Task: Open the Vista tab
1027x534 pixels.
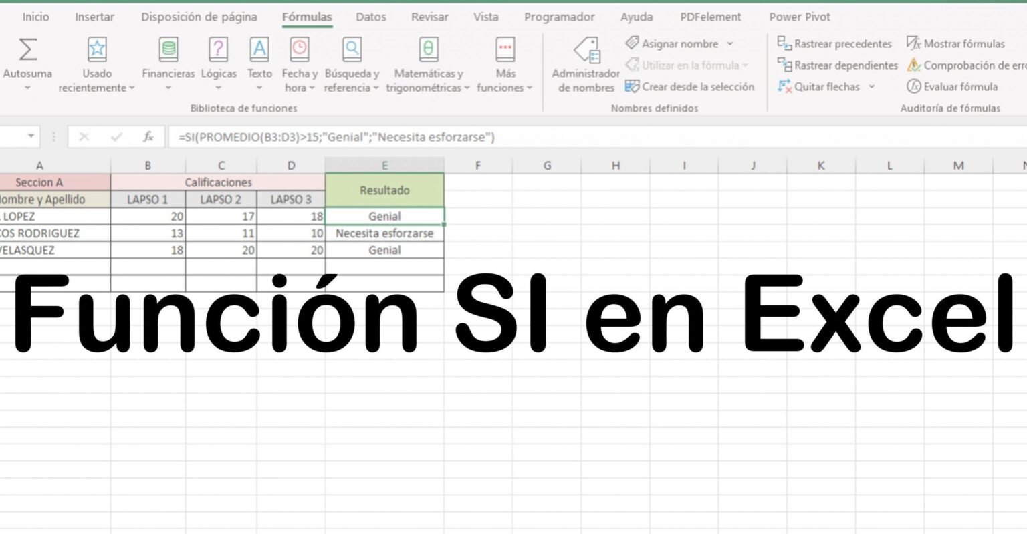Action: 486,17
